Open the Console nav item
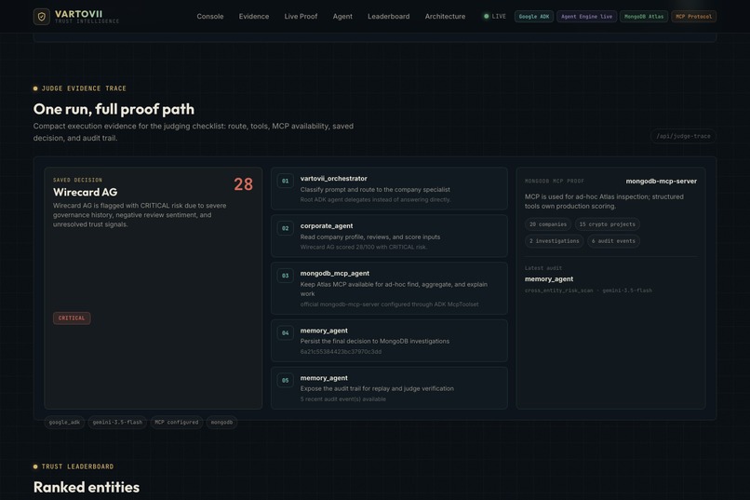 pyautogui.click(x=210, y=16)
